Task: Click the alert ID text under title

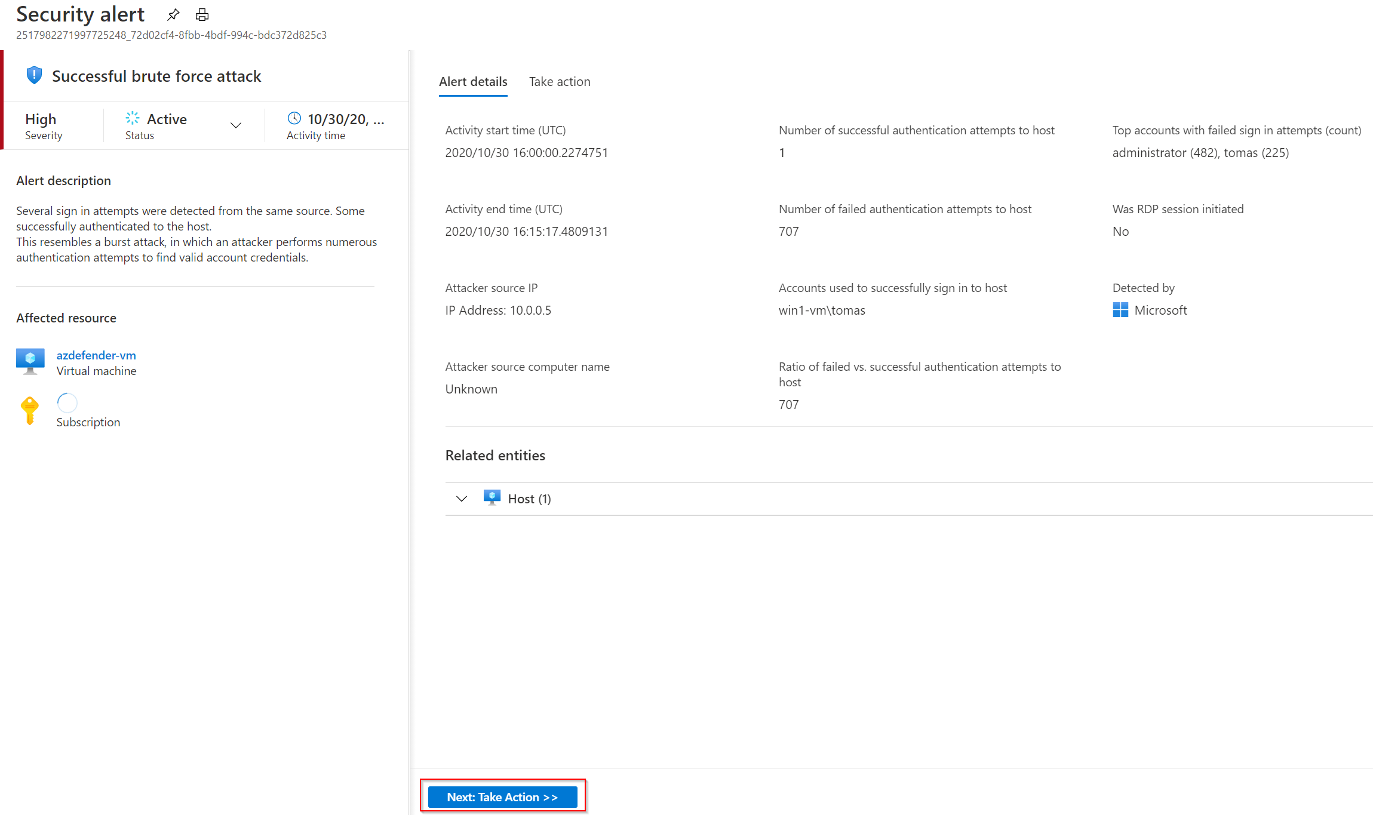Action: point(171,35)
